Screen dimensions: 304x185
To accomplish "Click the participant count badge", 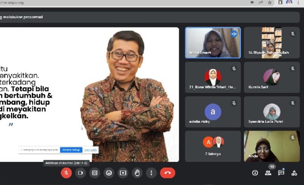I will (272, 166).
